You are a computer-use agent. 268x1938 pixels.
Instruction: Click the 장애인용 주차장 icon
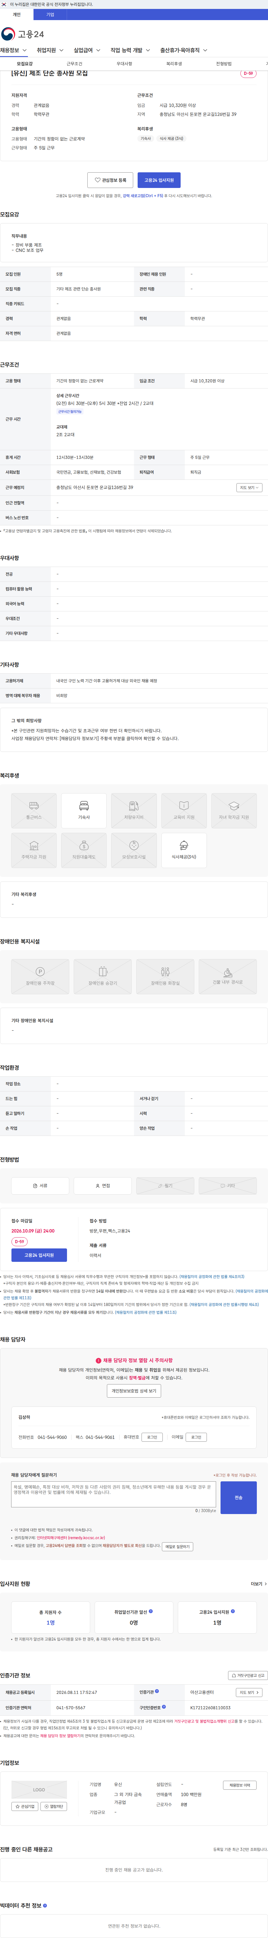tap(40, 976)
